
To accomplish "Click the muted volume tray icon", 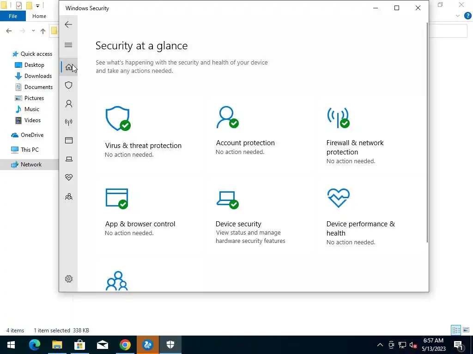I will pyautogui.click(x=413, y=345).
